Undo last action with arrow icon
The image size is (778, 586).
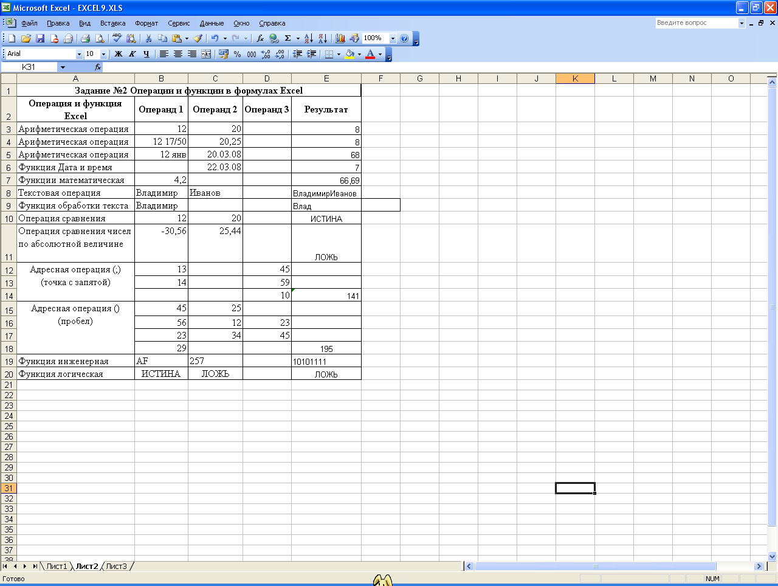tap(215, 38)
